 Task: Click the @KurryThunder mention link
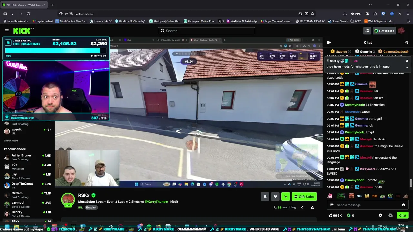click(156, 202)
